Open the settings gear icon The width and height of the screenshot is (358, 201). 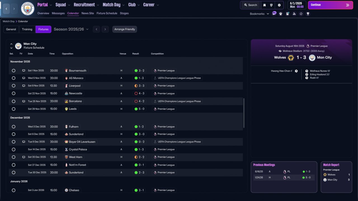[279, 5]
